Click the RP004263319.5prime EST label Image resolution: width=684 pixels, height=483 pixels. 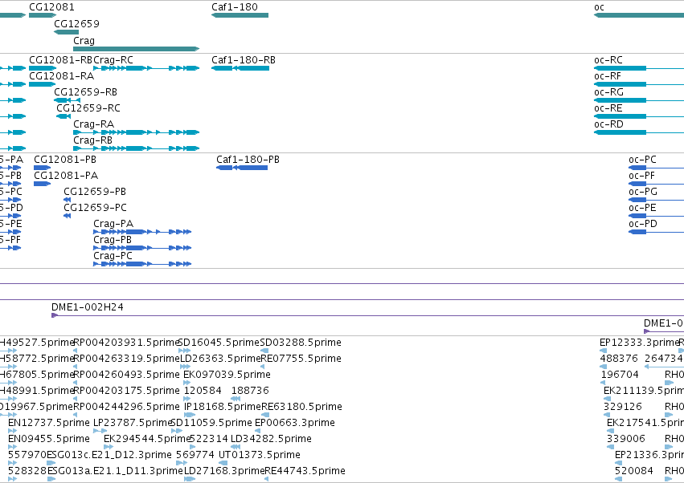pyautogui.click(x=126, y=359)
